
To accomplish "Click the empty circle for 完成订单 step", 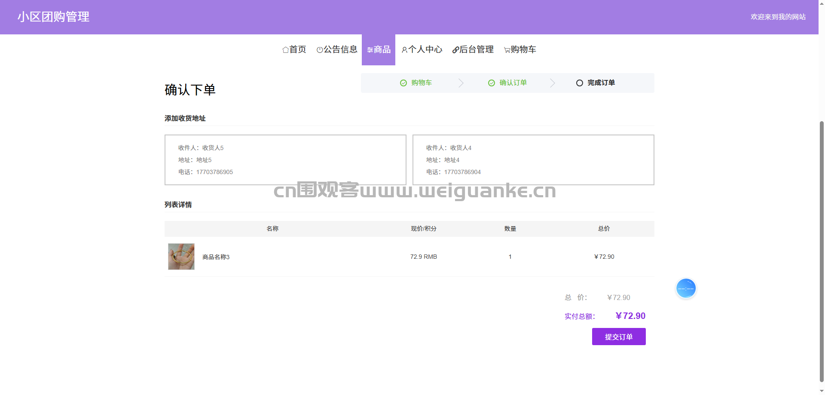I will click(580, 83).
